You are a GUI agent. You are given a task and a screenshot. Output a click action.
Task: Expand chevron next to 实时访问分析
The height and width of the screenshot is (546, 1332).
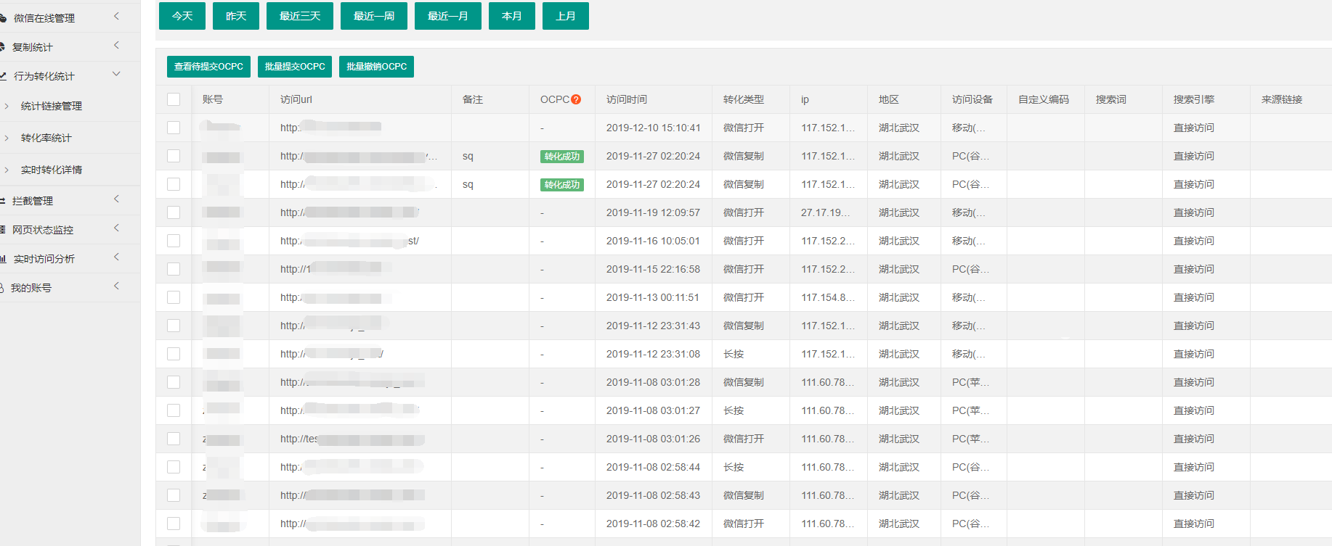coord(116,257)
